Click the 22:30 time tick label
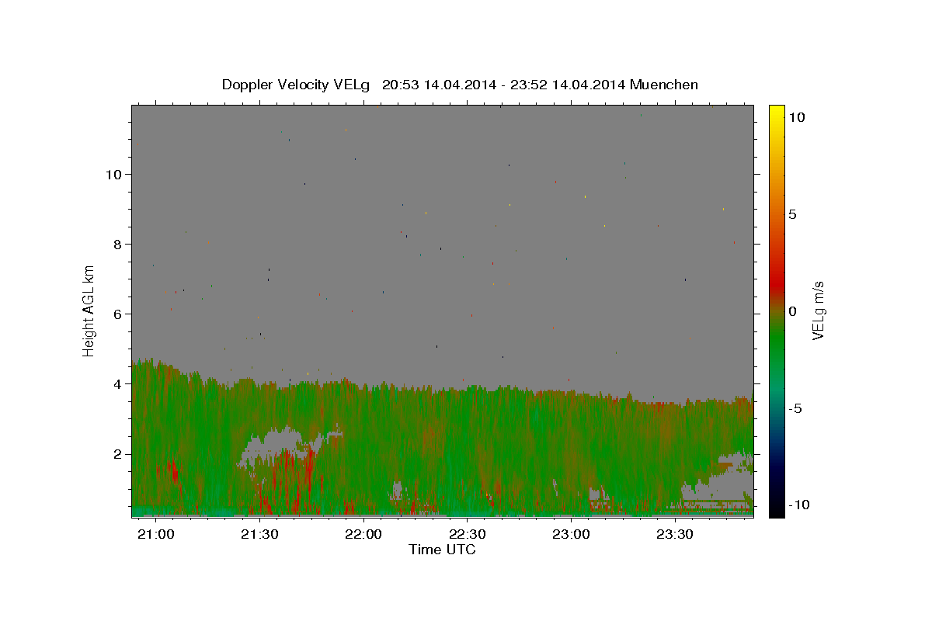 468,534
